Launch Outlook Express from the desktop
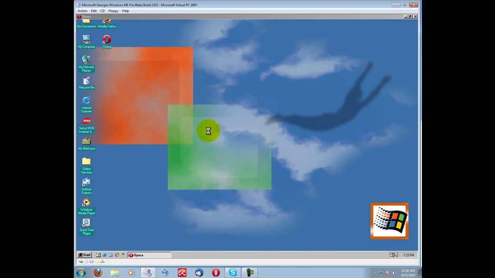The image size is (495, 278). (x=86, y=182)
